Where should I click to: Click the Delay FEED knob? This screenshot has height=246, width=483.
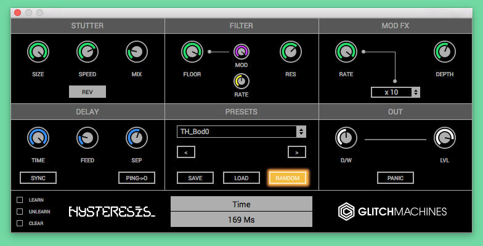point(87,138)
